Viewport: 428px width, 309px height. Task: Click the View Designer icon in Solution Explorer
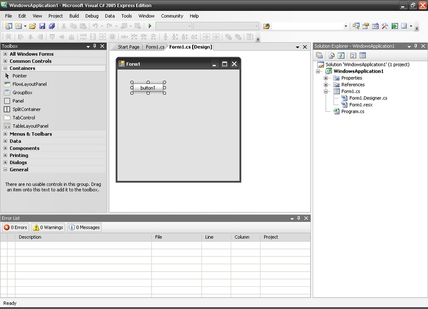pyautogui.click(x=362, y=56)
